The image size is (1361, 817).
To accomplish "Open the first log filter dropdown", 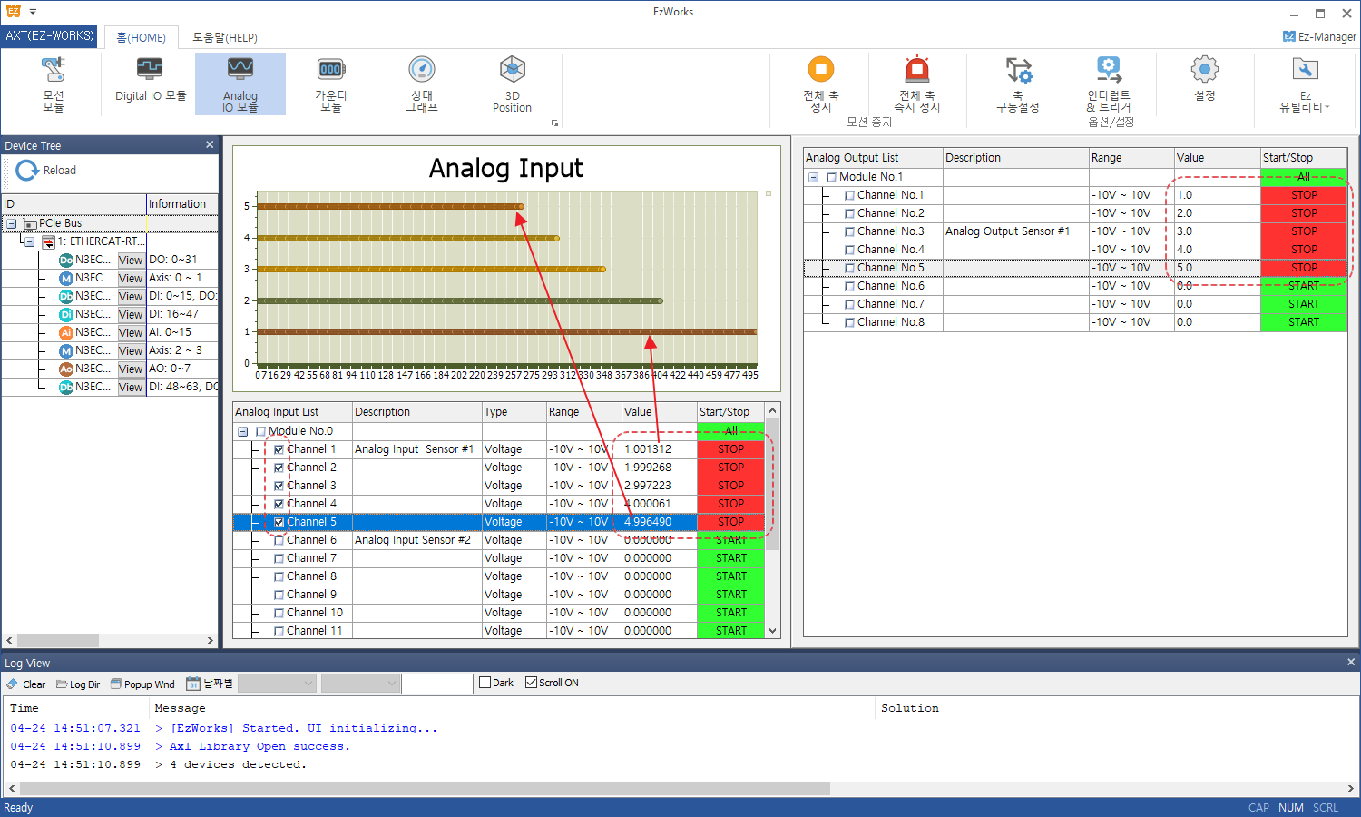I will pyautogui.click(x=277, y=684).
